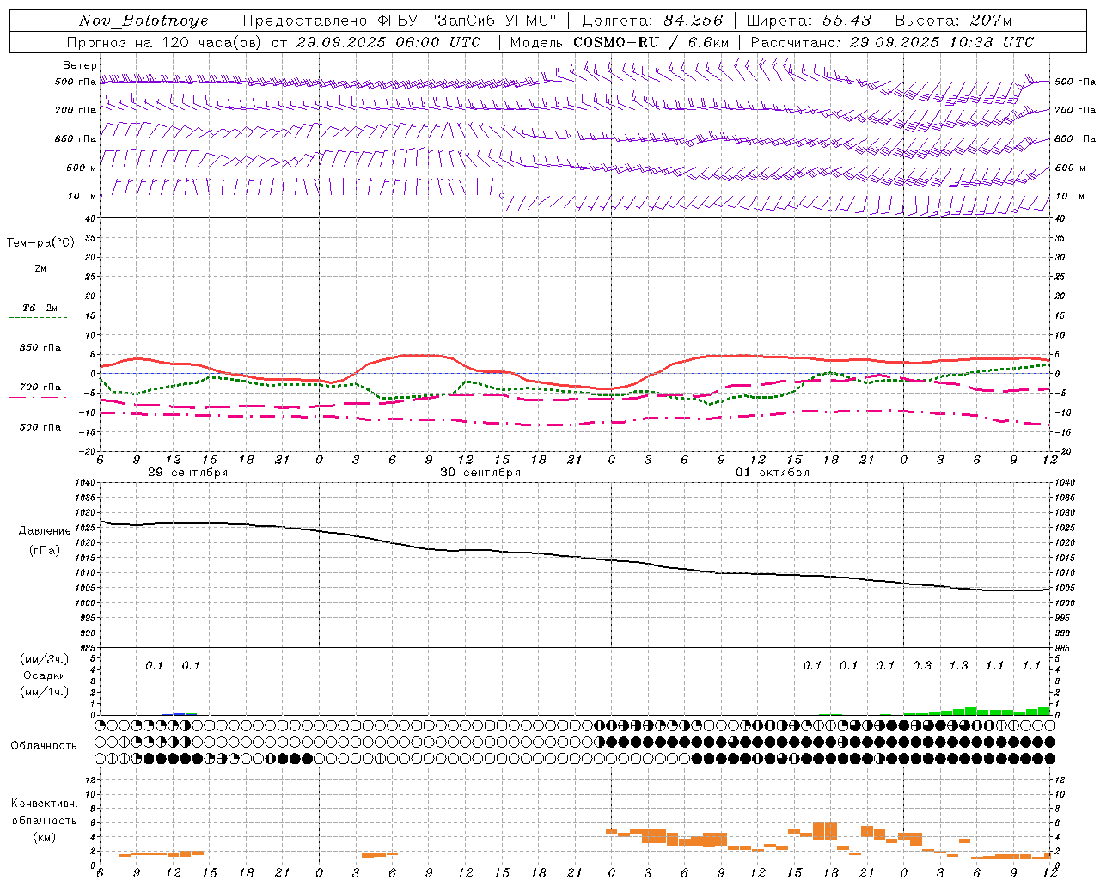Click the '(гПа)' pressure unit label
The width and height of the screenshot is (1100, 880).
[x=45, y=550]
